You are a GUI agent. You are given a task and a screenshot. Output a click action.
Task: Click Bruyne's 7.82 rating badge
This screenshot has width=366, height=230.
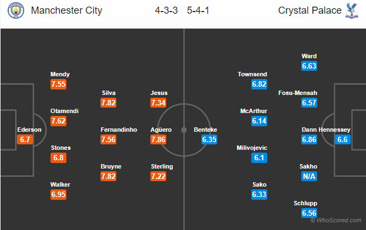tap(108, 176)
